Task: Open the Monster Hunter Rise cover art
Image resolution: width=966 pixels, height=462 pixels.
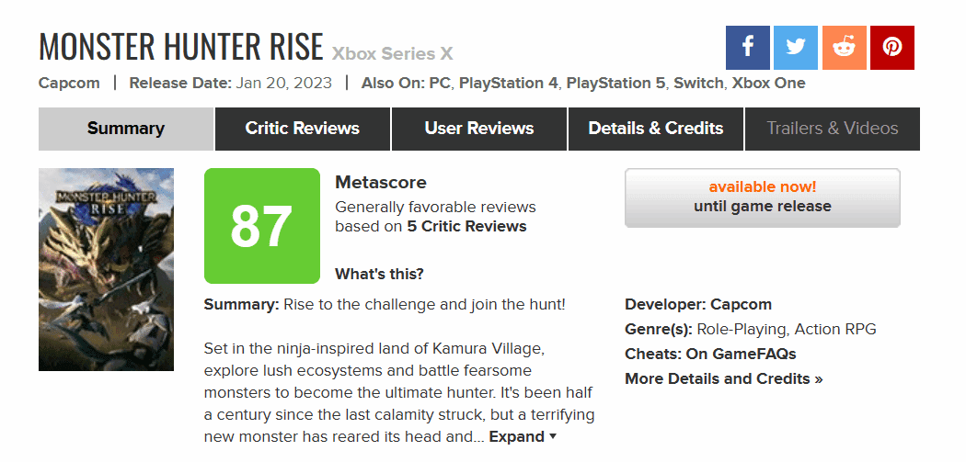Action: coord(106,269)
